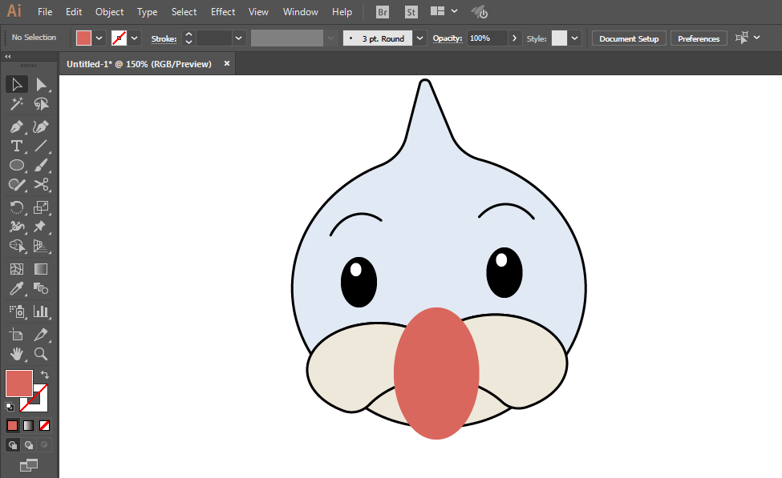Switch to the Zoom tool
The width and height of the screenshot is (782, 478).
[41, 353]
